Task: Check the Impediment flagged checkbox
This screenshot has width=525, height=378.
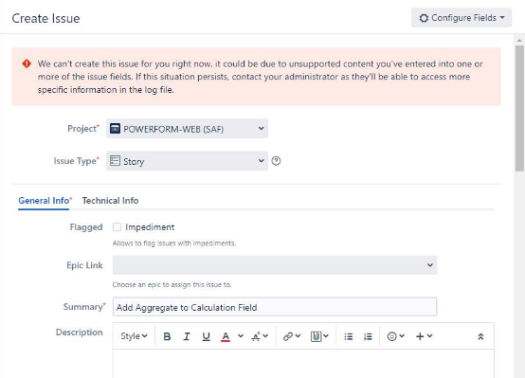Action: coord(117,227)
